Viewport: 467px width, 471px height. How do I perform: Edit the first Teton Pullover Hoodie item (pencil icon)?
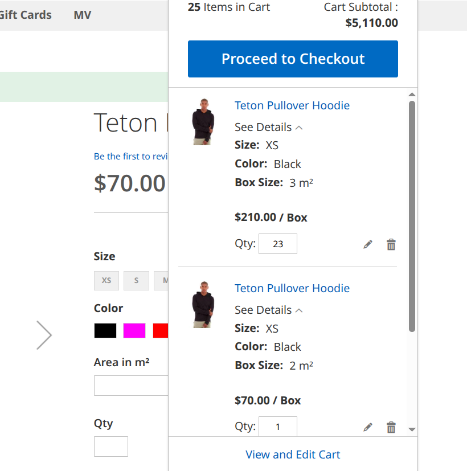pyautogui.click(x=368, y=244)
